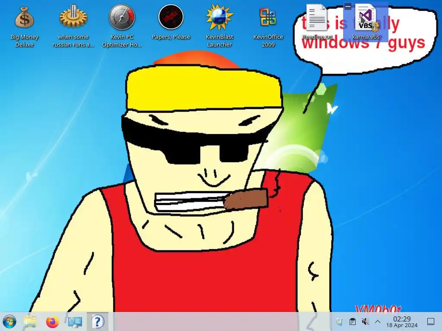
Task: Click the 'Big Money Deluxe' label text
Action: coord(24,41)
